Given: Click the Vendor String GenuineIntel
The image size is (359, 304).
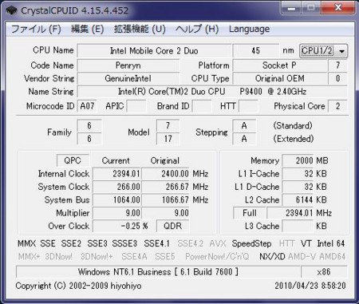Looking at the screenshot, I should tap(128, 78).
